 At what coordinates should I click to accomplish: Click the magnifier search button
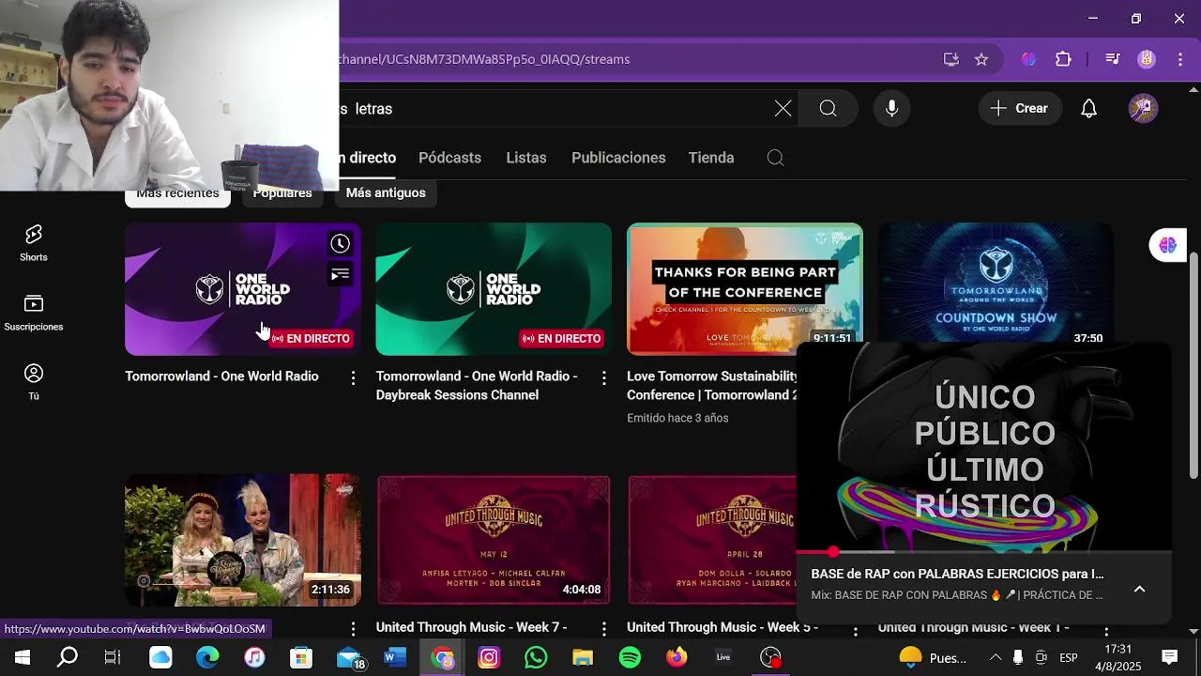click(828, 109)
